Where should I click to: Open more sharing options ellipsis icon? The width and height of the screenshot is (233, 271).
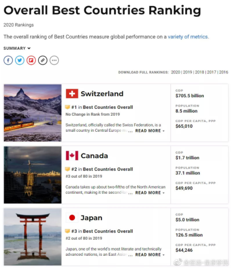pyautogui.click(x=54, y=60)
